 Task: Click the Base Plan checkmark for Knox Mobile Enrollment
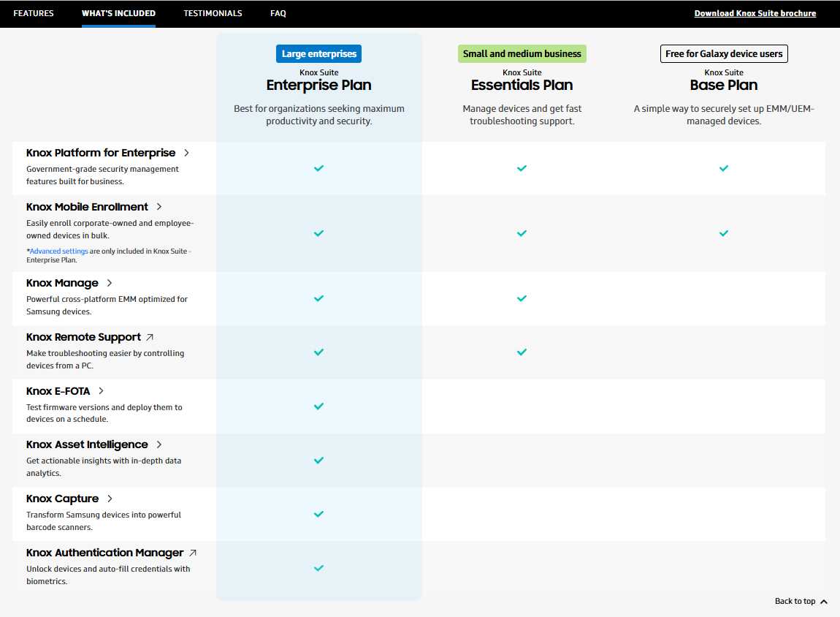(x=724, y=233)
